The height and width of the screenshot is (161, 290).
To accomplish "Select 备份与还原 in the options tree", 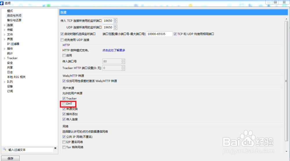I will coord(14,20).
